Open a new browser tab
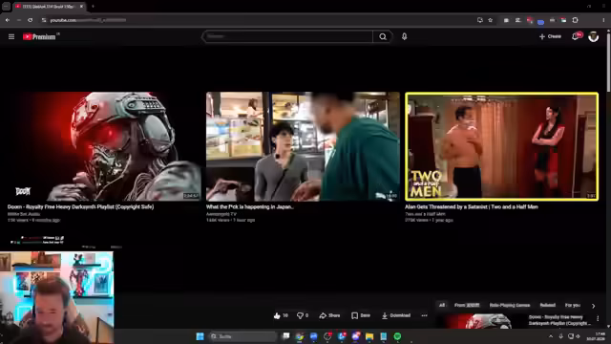Image resolution: width=611 pixels, height=344 pixels. 93,7
